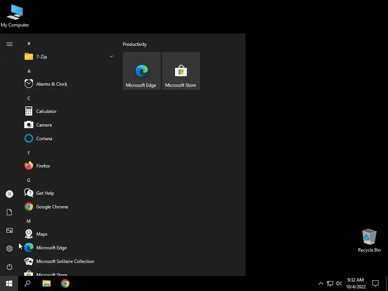Open network status tray icon
Viewport: 388px width, 291px height.
tap(330, 283)
